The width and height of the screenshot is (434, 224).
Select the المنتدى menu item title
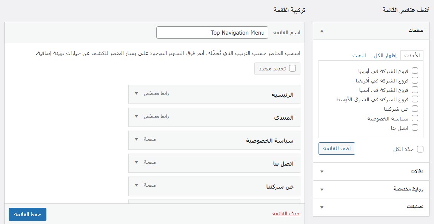tap(284, 118)
